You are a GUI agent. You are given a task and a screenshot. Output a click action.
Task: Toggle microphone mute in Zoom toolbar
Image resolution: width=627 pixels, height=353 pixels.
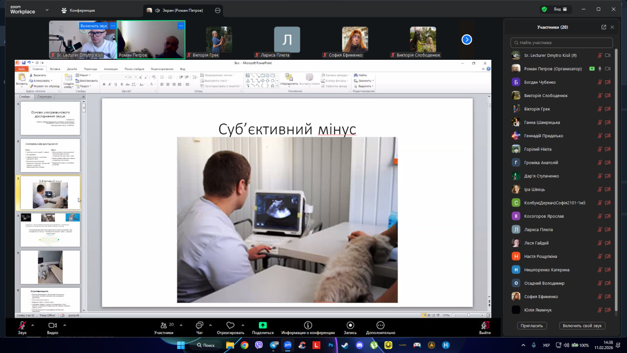(22, 326)
